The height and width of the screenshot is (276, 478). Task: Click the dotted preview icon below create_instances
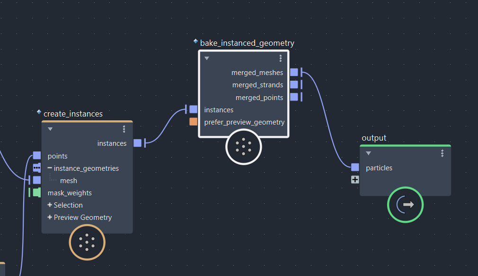pos(87,242)
